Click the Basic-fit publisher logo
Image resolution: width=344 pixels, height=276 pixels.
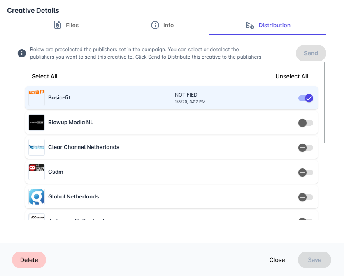(x=37, y=98)
